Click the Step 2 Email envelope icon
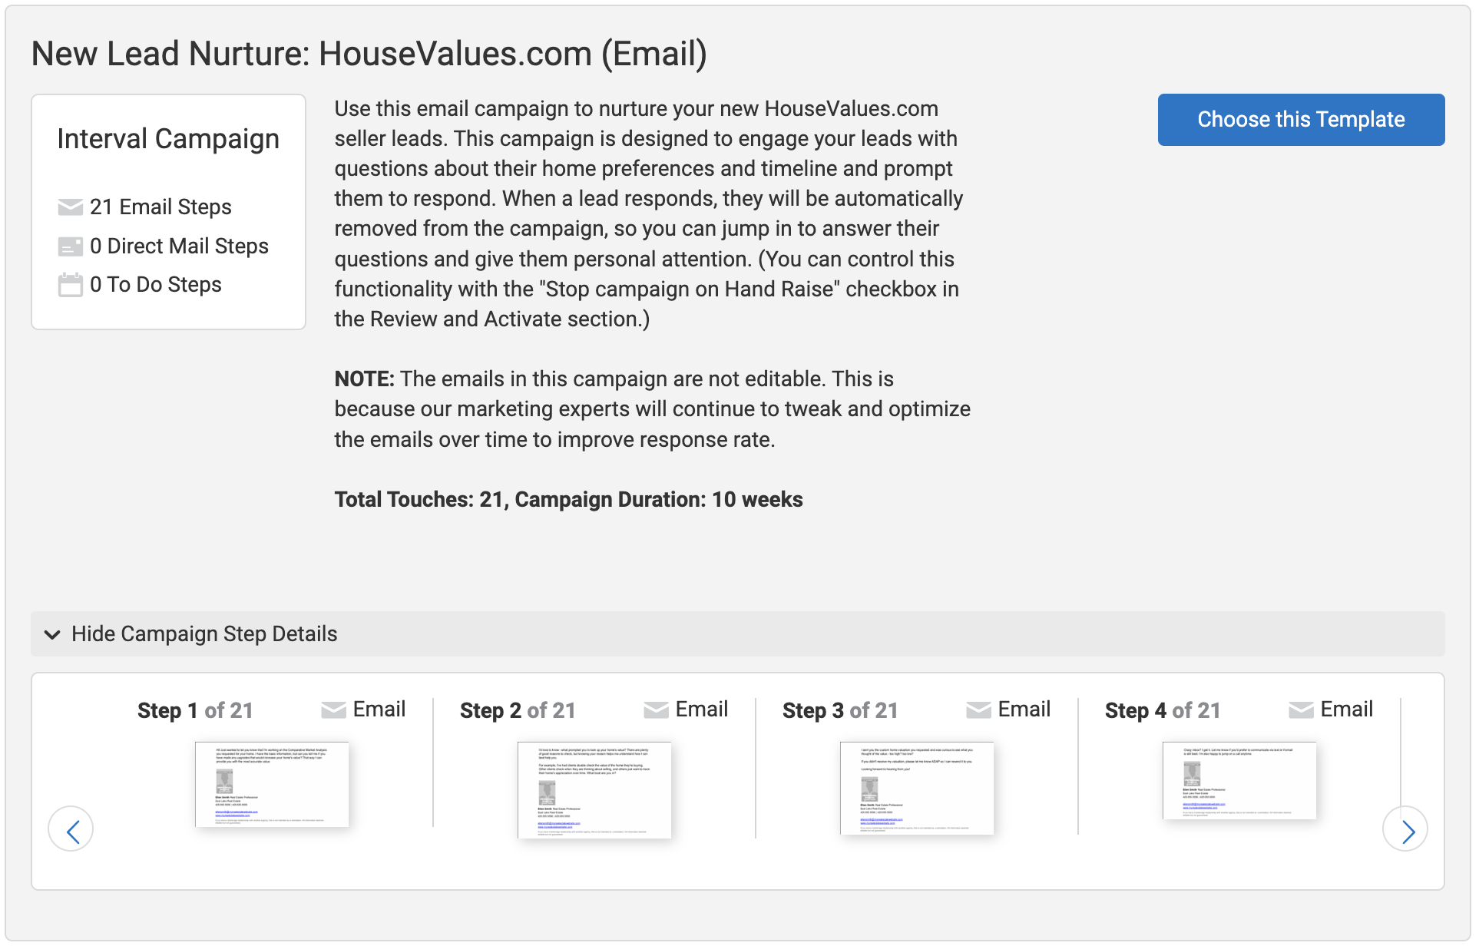The width and height of the screenshot is (1479, 946). coord(656,710)
